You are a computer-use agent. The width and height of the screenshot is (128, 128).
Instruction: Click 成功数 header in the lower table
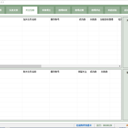pos(94,72)
